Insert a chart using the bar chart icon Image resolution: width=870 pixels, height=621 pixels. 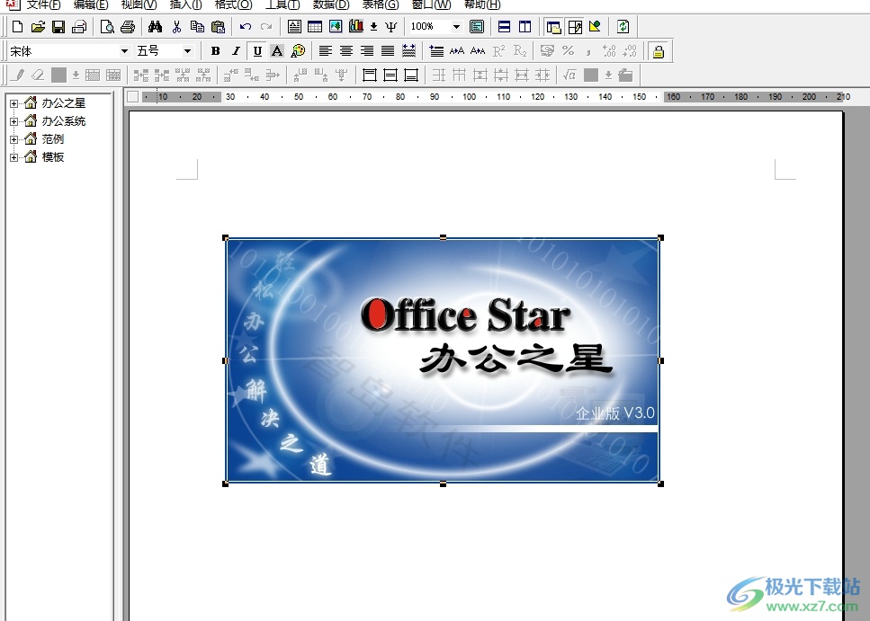pos(356,27)
